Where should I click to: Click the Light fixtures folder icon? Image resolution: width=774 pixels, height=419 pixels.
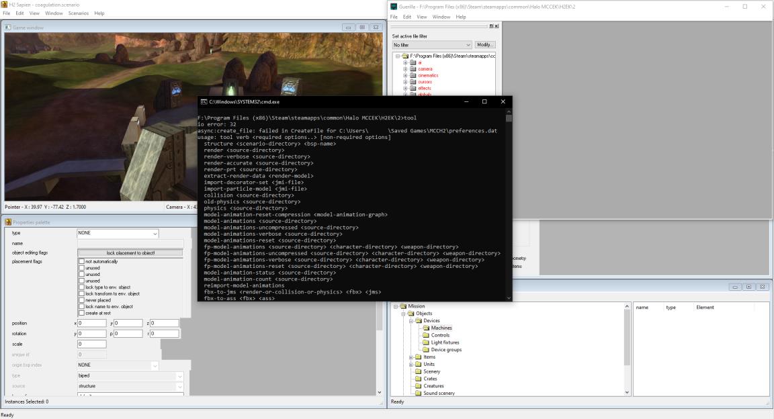(426, 342)
